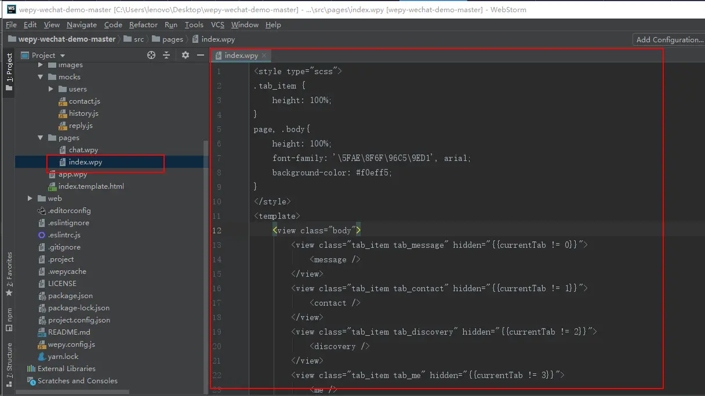The width and height of the screenshot is (705, 396).
Task: Click the Scratches and Consoles icon
Action: click(31, 381)
